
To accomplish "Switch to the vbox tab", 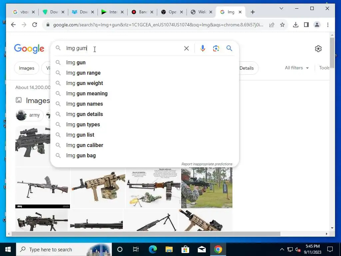I will pos(21,12).
